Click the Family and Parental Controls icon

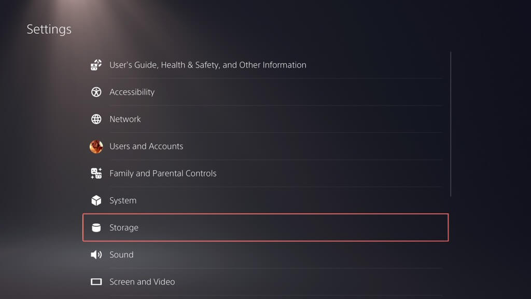[96, 173]
